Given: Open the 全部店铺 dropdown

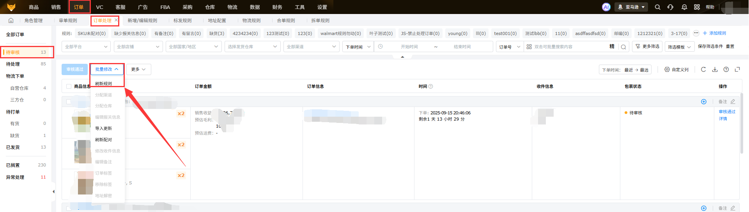Looking at the screenshot, I should (x=138, y=47).
